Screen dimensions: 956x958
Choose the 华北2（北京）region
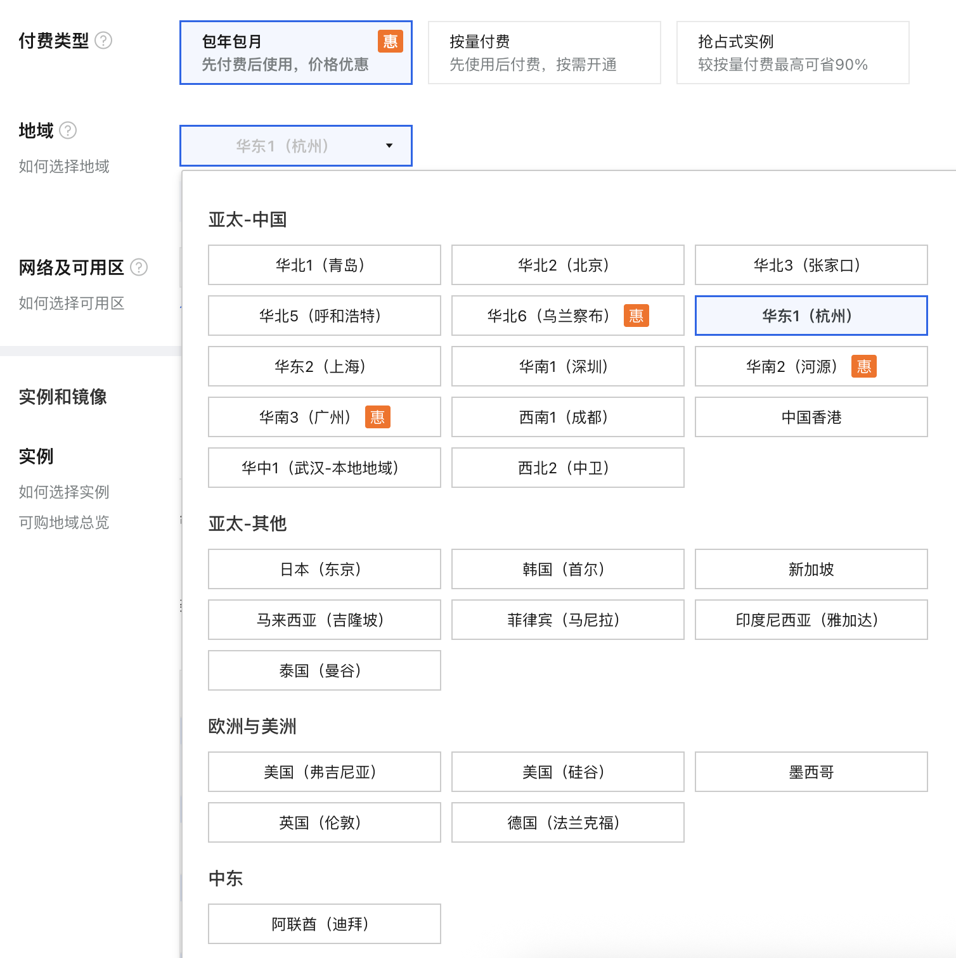(x=567, y=265)
